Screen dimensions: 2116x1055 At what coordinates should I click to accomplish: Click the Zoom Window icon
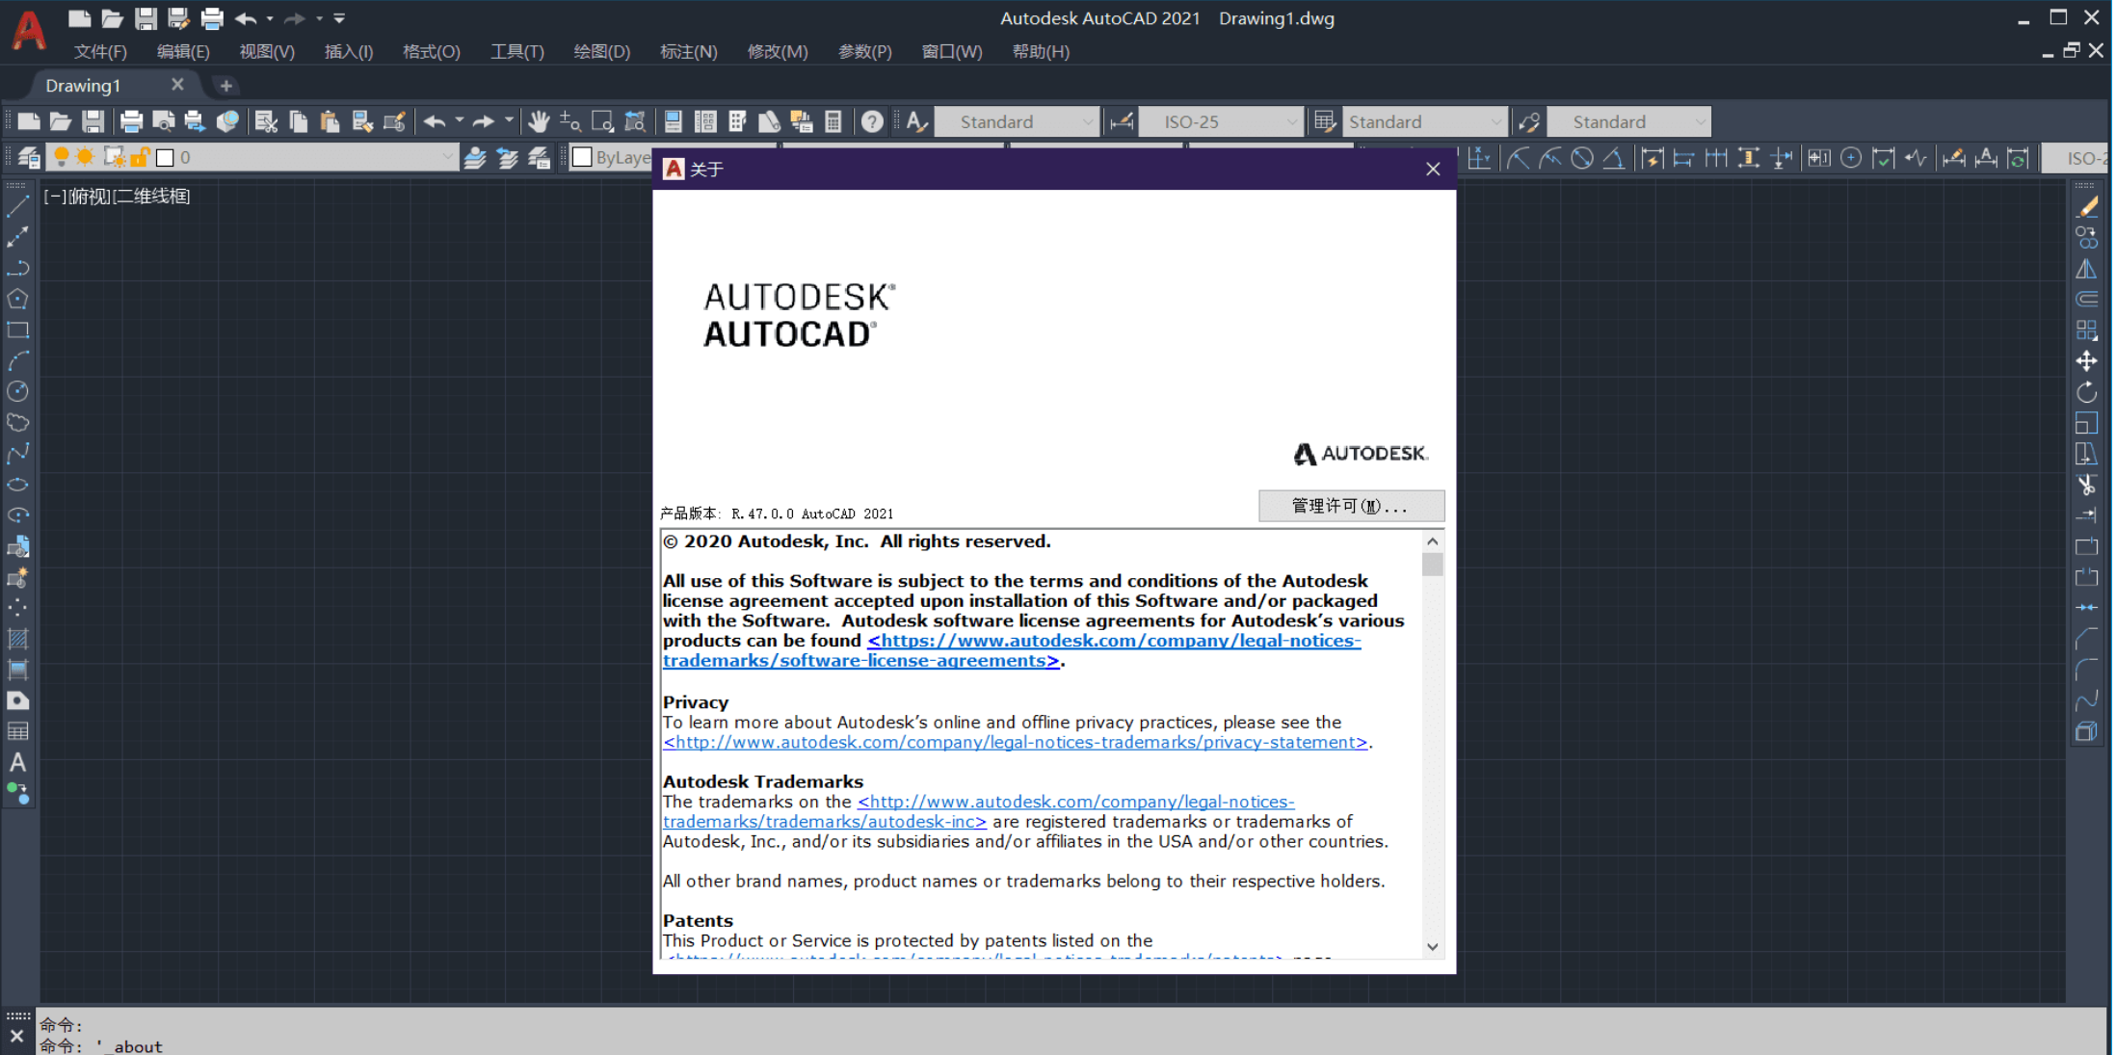(x=602, y=121)
